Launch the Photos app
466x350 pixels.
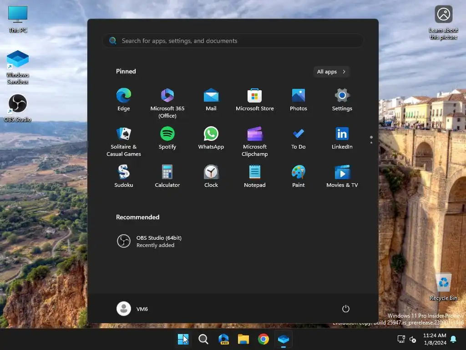[299, 100]
